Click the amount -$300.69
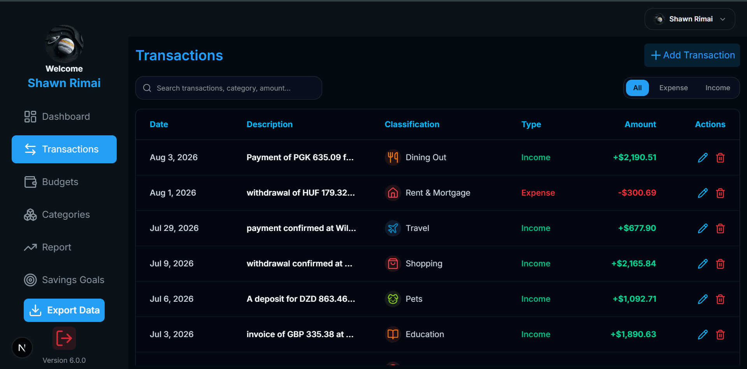The image size is (747, 369). coord(637,193)
